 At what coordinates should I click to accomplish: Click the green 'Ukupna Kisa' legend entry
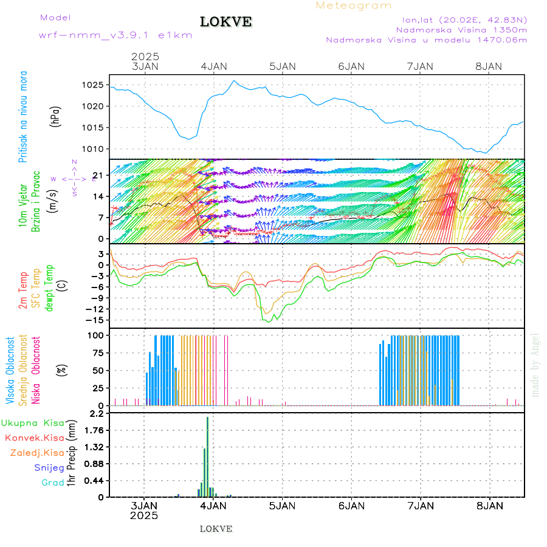pos(33,423)
